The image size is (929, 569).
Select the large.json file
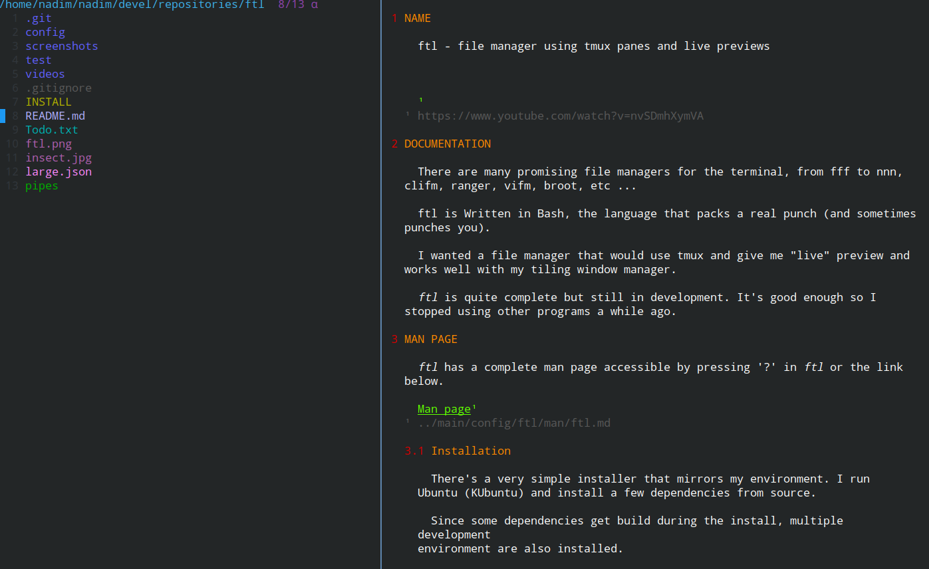[59, 171]
